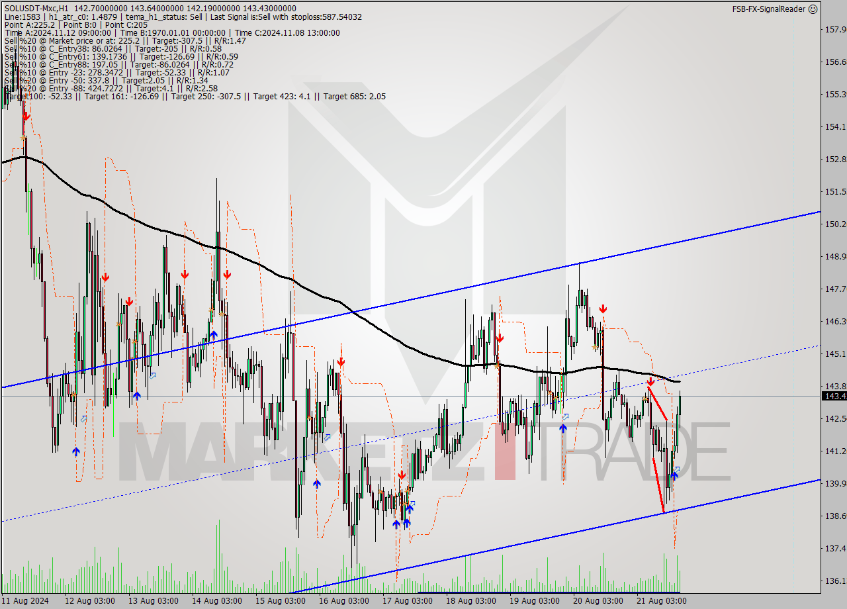Viewport: 847px width, 609px height.
Task: Click the 156.6 price axis label
Action: (x=835, y=62)
